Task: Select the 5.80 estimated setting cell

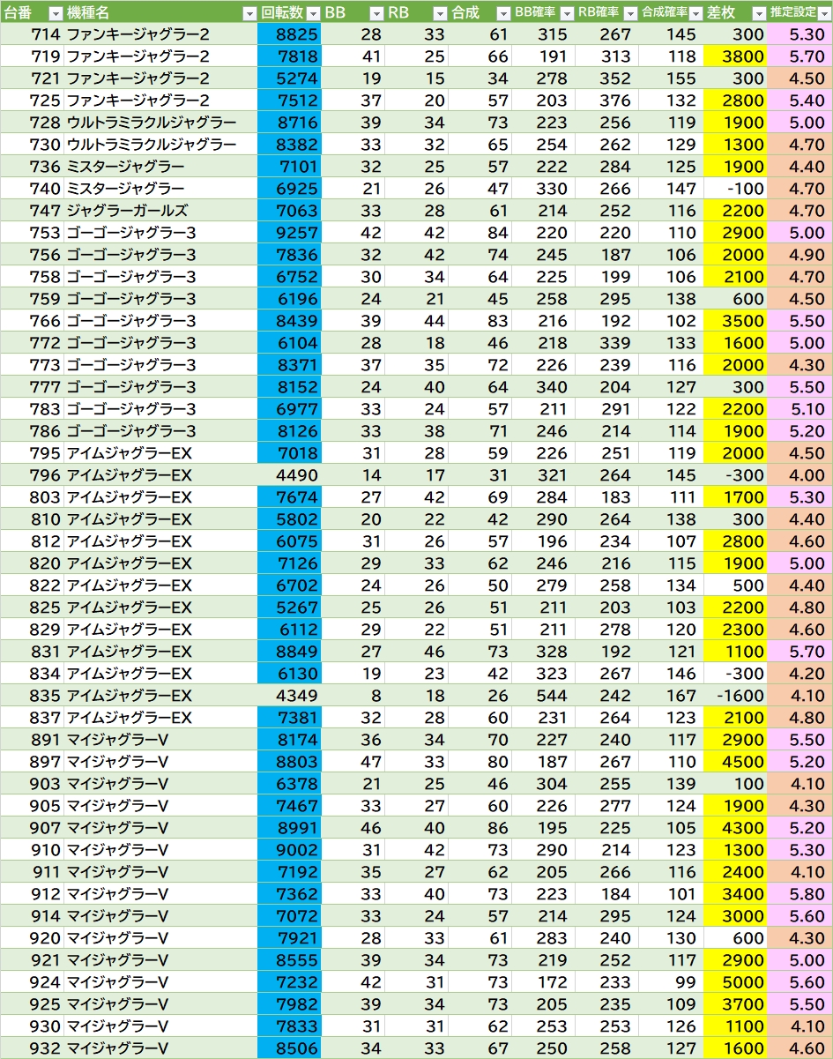Action: click(800, 894)
